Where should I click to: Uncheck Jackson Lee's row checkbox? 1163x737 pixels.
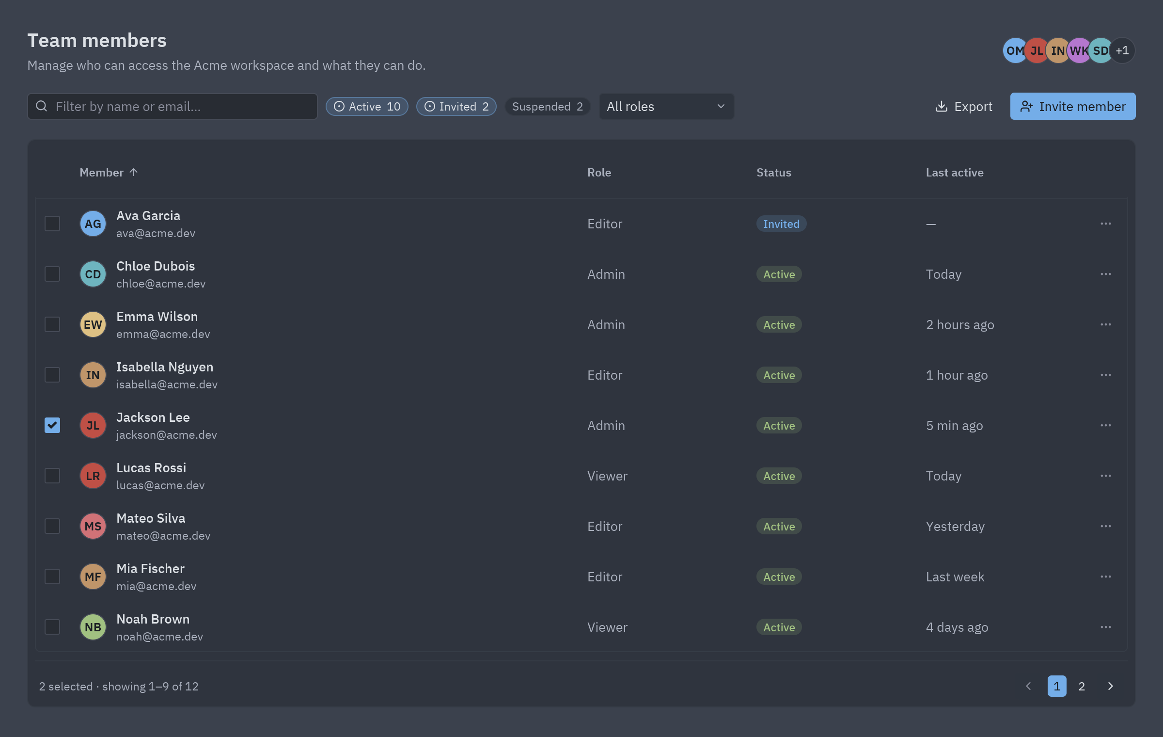coord(52,425)
